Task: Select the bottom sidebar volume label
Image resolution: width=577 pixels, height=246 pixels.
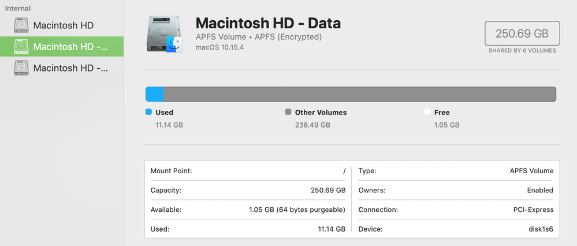Action: pyautogui.click(x=70, y=68)
